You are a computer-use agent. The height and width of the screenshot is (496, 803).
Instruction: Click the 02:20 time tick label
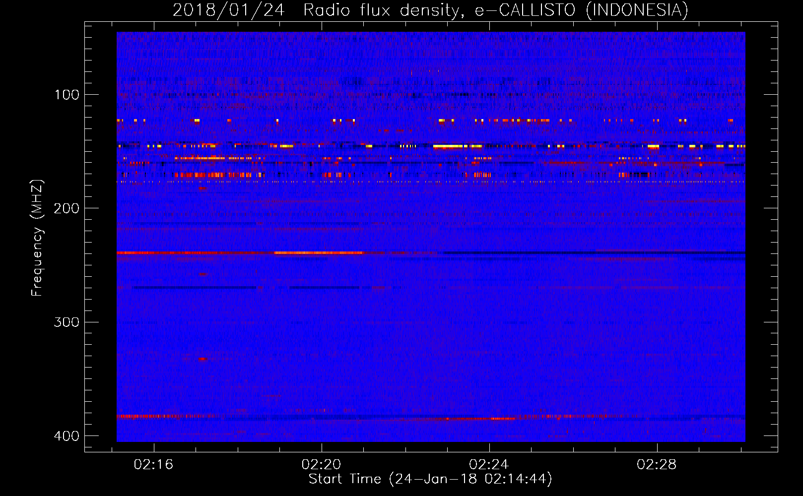coord(321,464)
